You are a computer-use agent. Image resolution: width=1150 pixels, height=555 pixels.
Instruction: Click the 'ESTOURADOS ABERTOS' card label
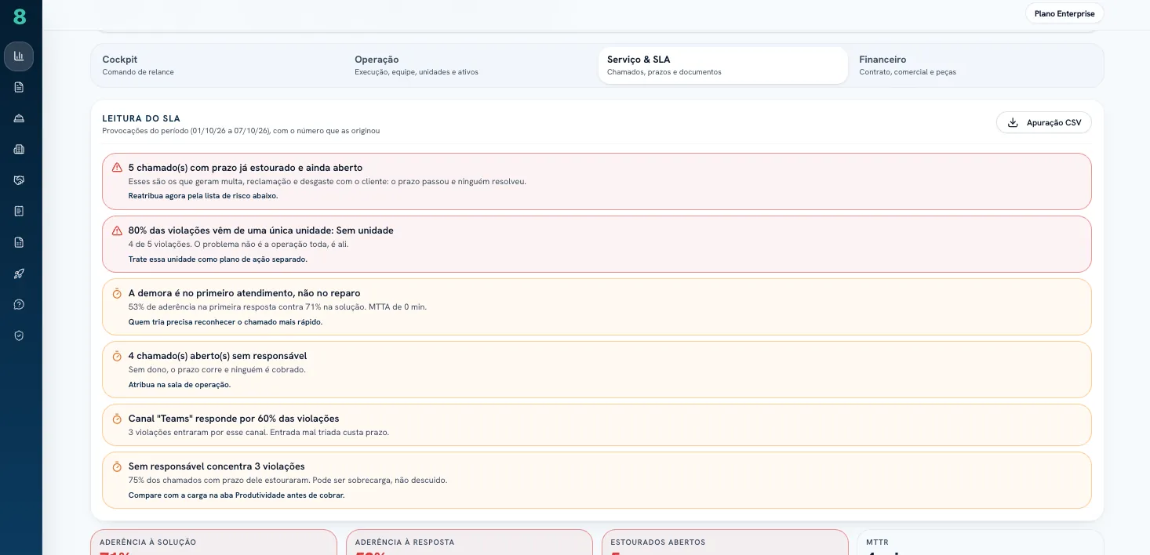pyautogui.click(x=658, y=542)
